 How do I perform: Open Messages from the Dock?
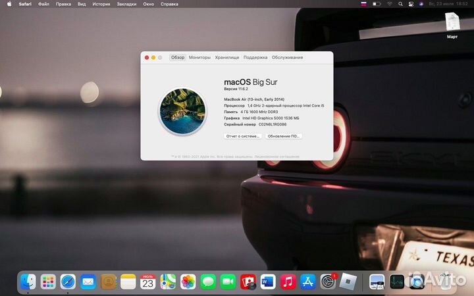click(x=208, y=282)
